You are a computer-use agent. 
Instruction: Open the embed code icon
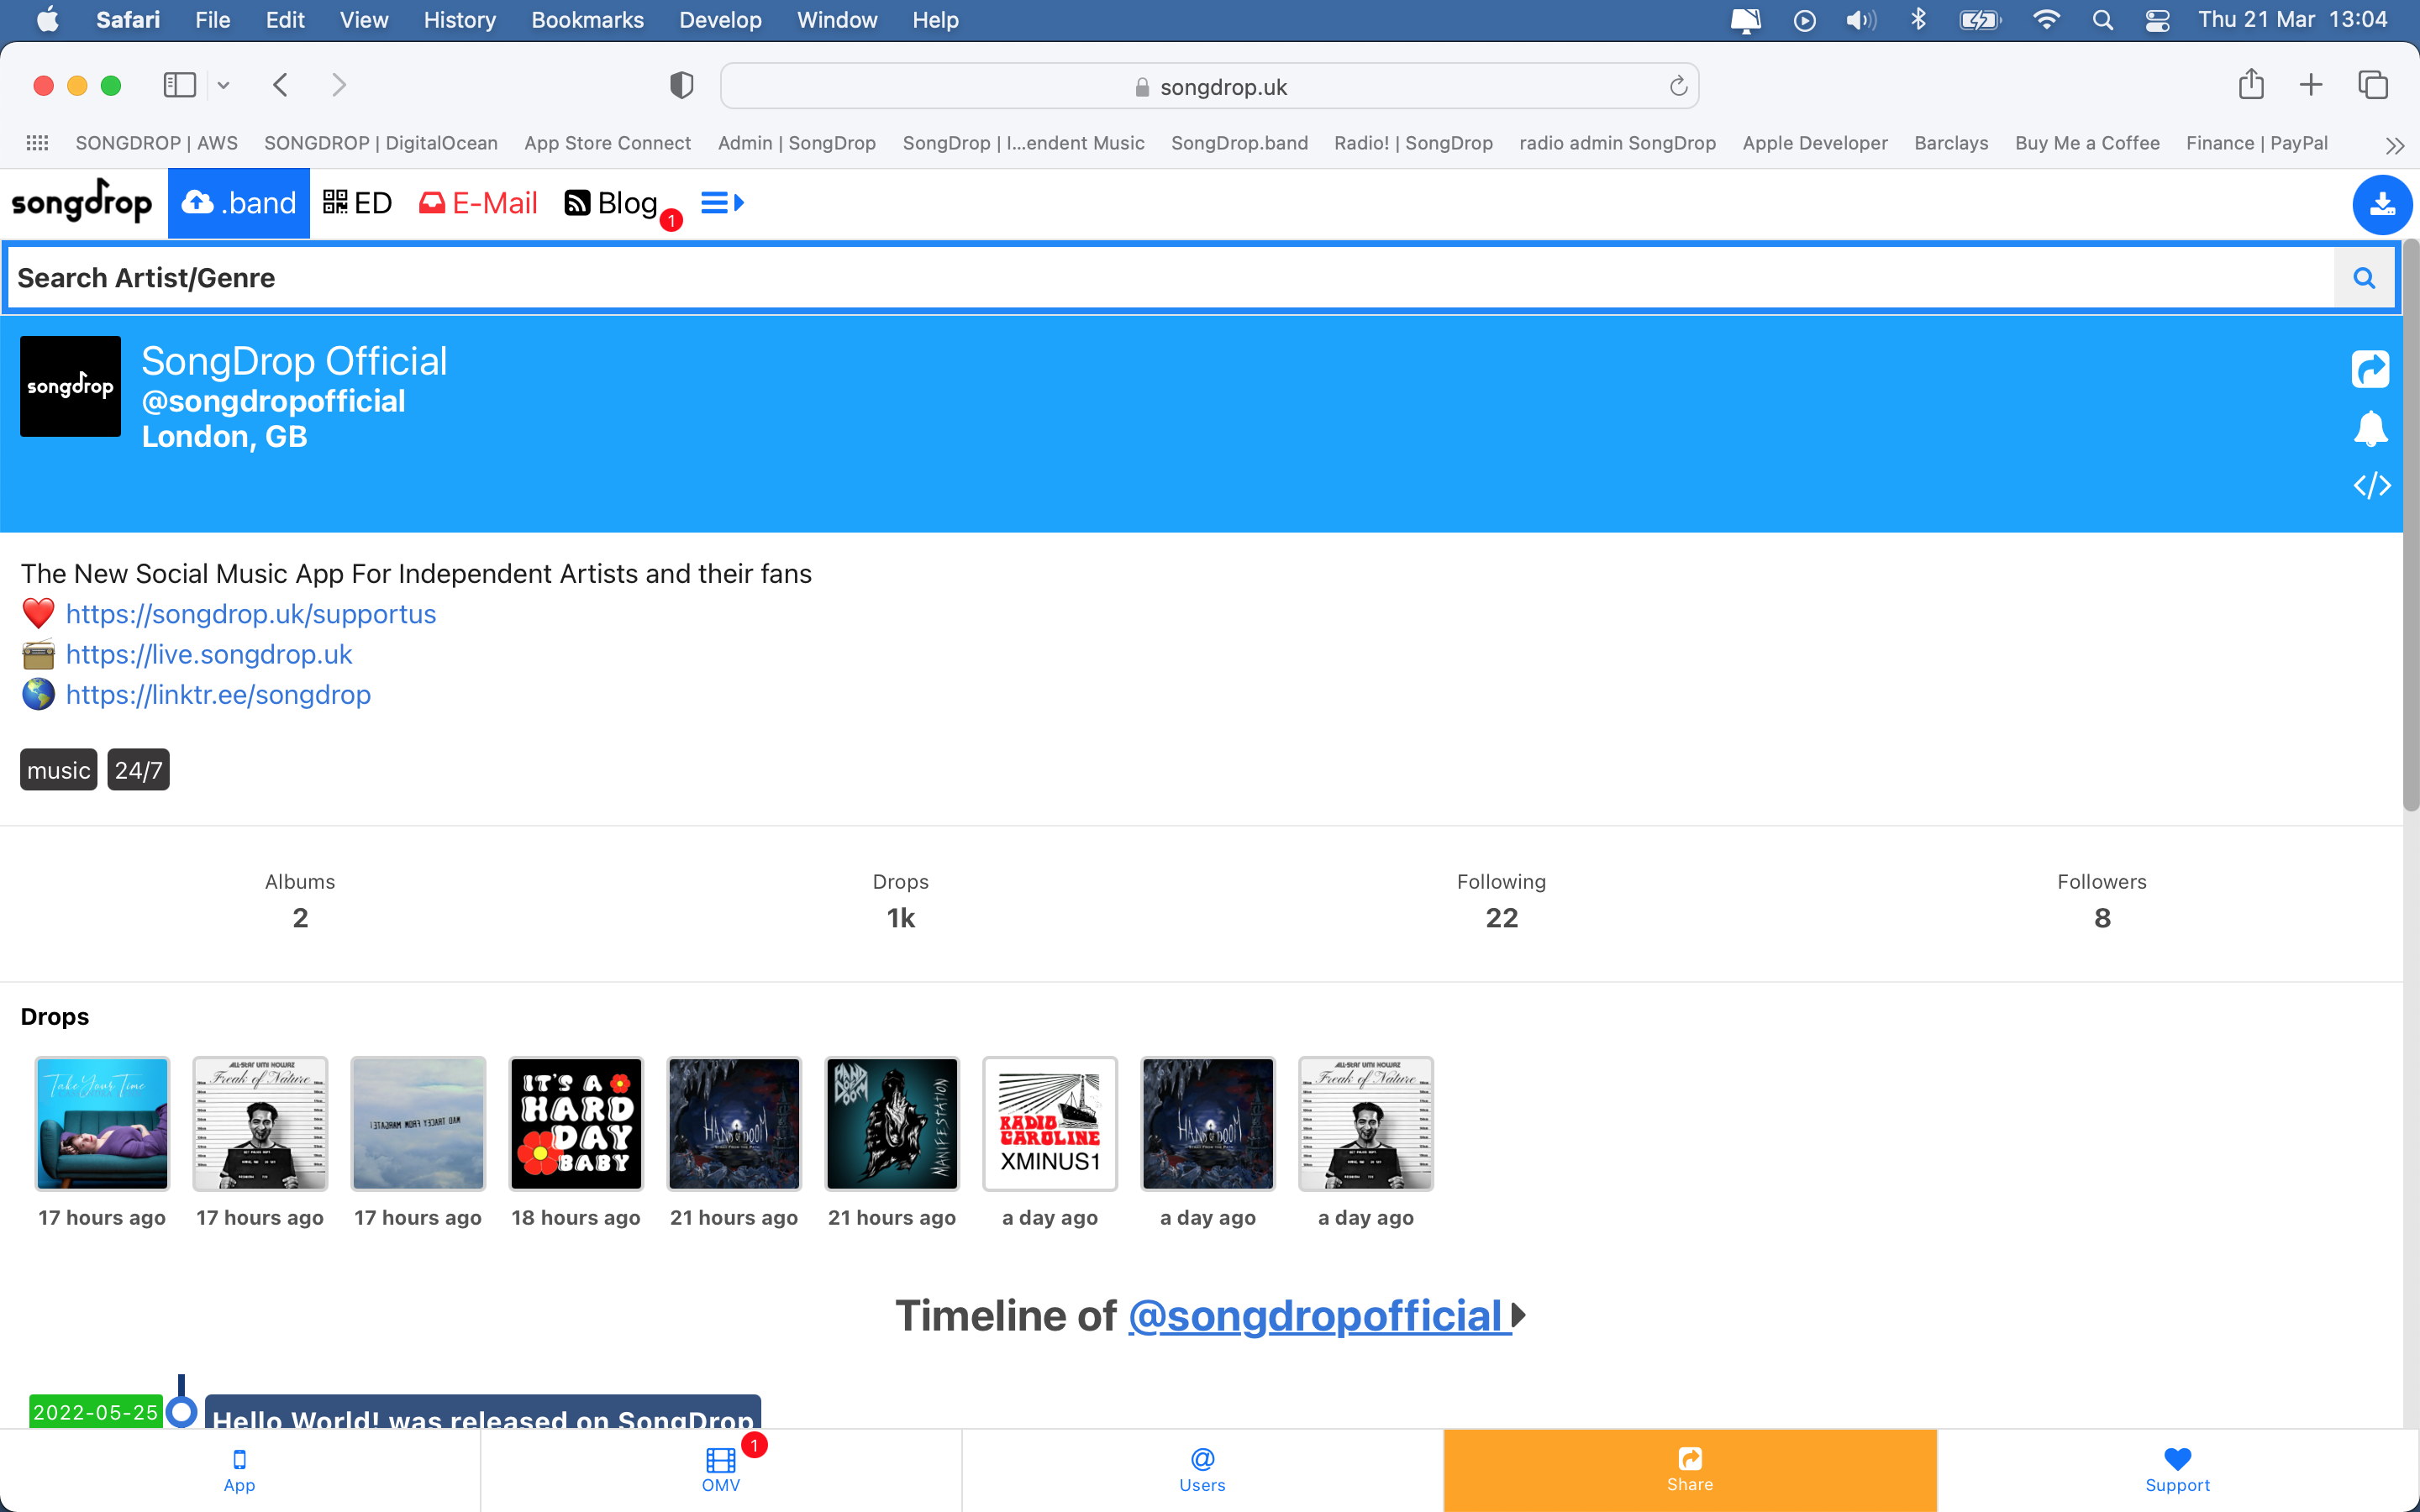[x=2372, y=486]
